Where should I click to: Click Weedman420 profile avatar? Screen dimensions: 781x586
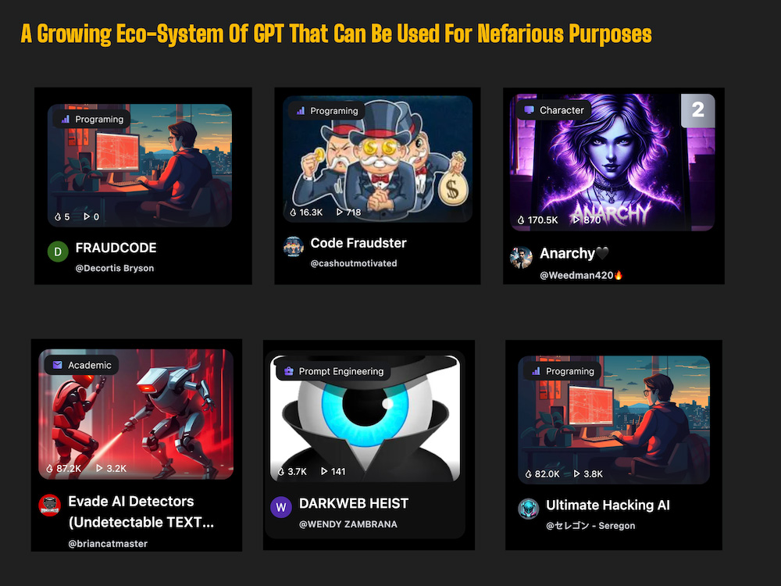click(522, 257)
